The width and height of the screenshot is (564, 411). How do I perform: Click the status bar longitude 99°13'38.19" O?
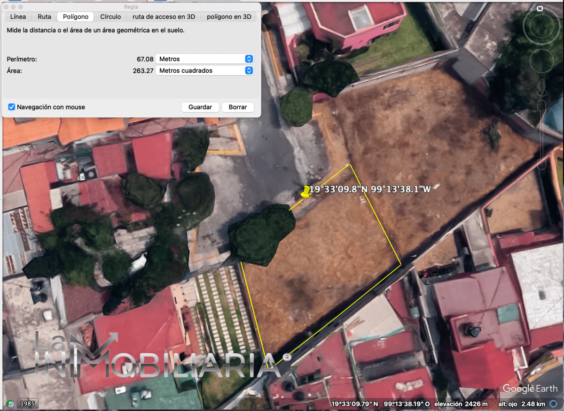coord(407,403)
